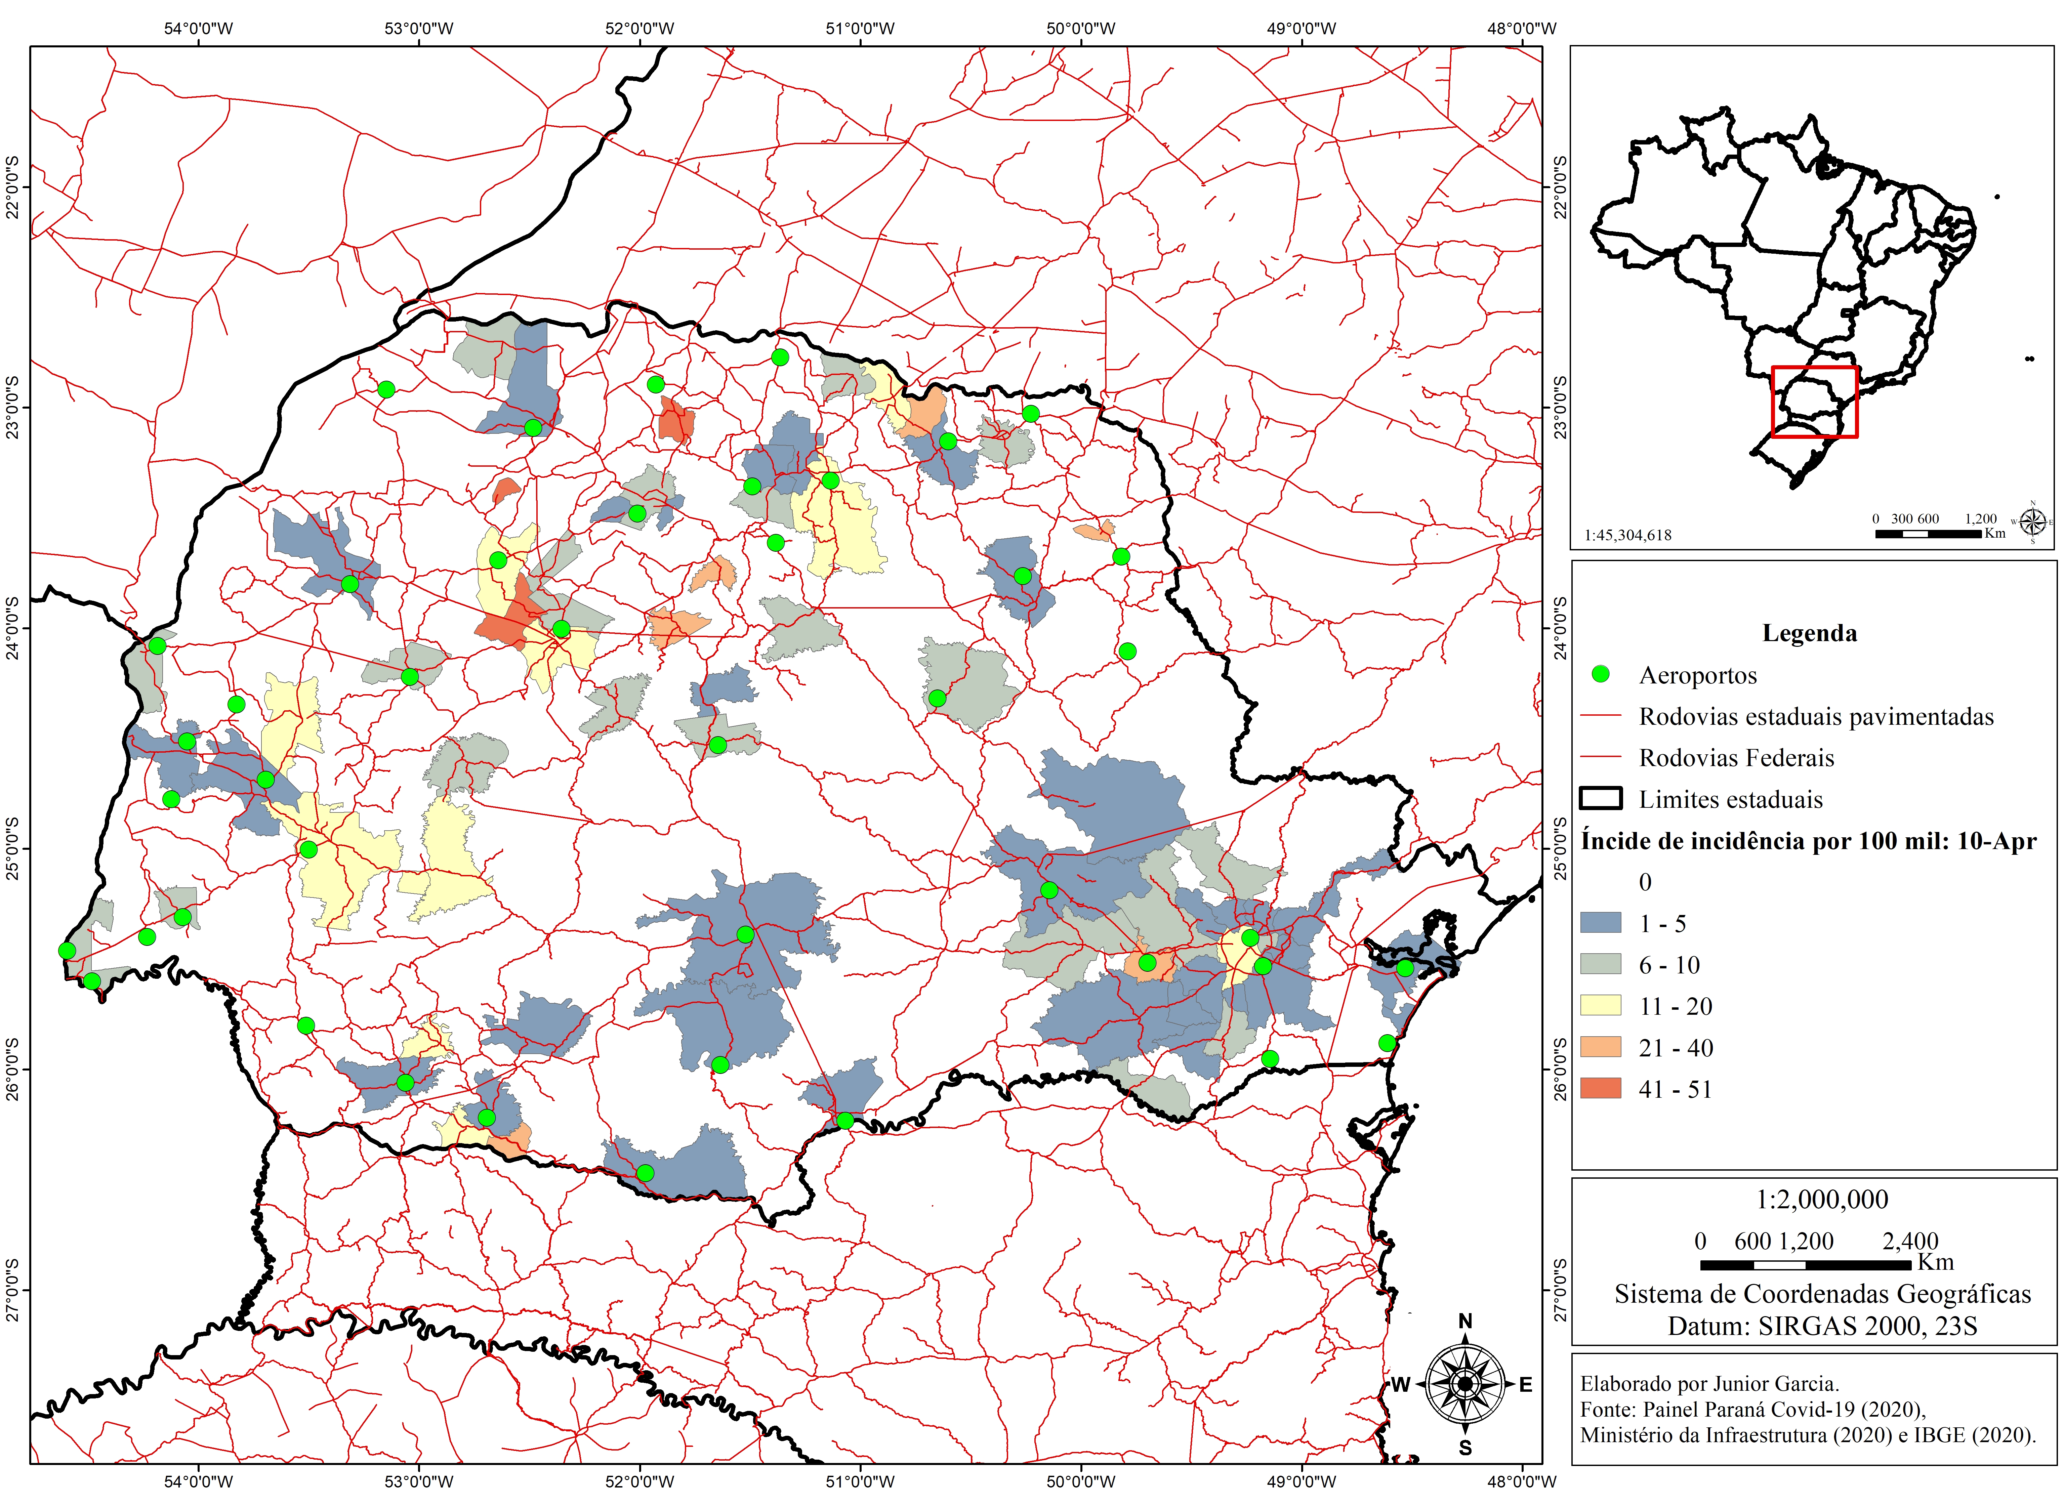Screen dimensions: 2064x1508
Task: Click the top '48°0'0"W' longitude label
Action: 1522,28
